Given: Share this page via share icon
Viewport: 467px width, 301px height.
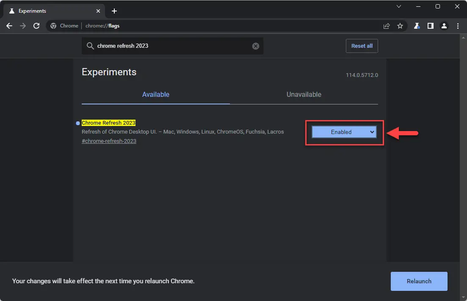Looking at the screenshot, I should (387, 26).
